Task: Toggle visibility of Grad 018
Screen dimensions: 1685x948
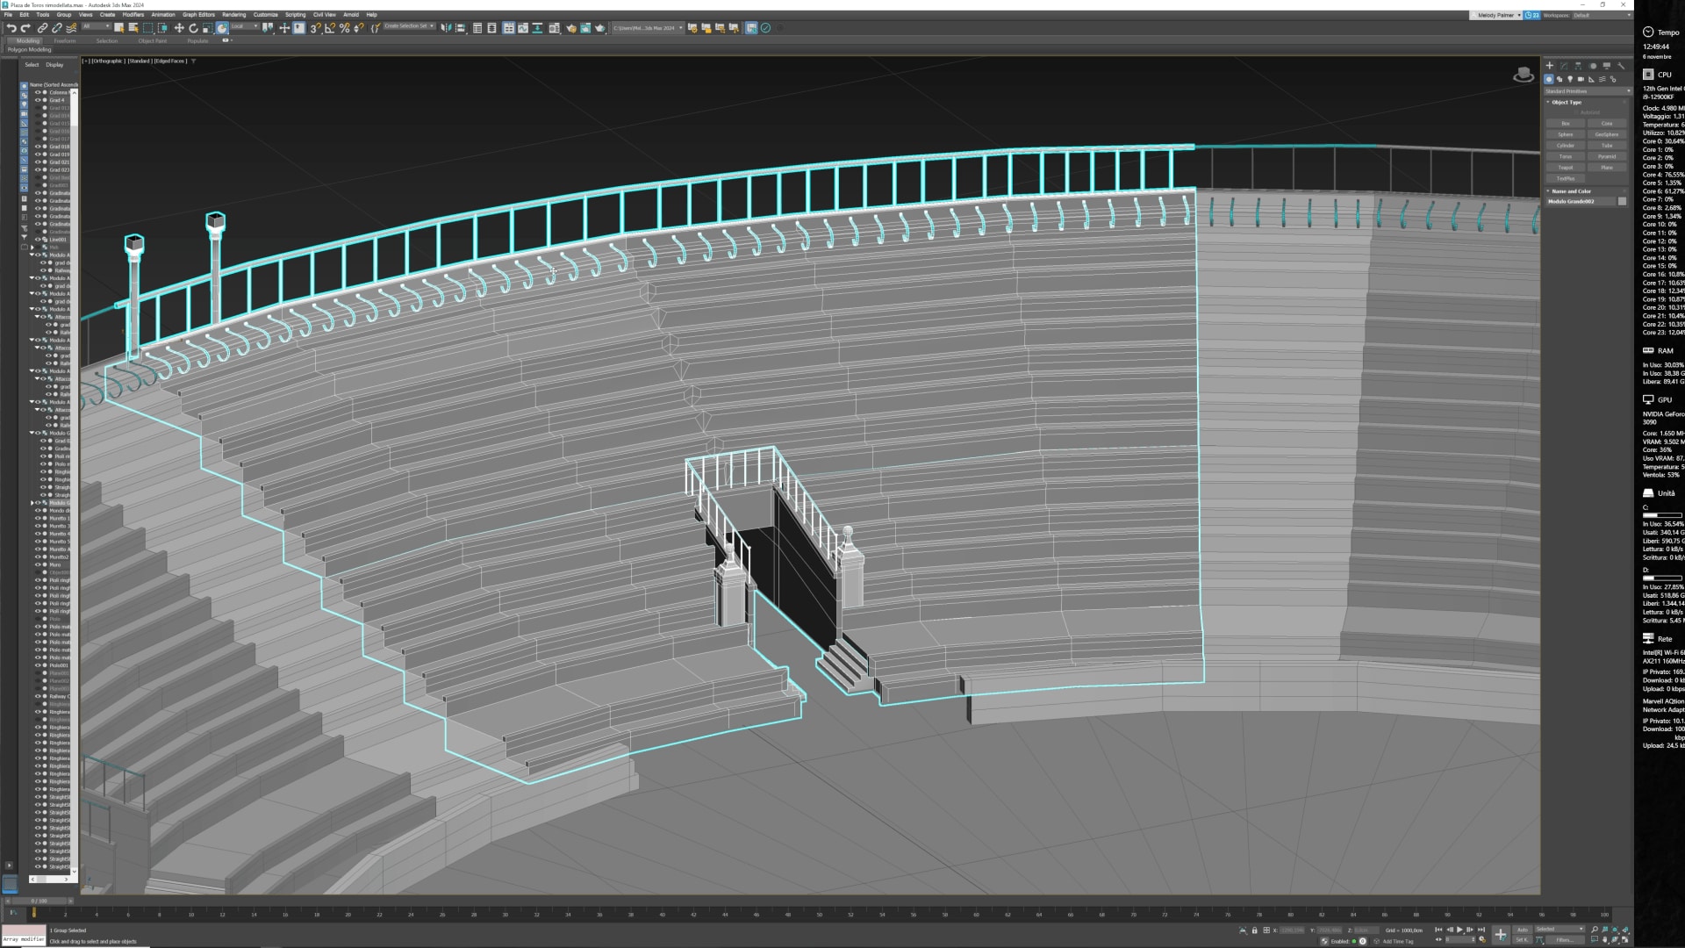Action: click(x=38, y=147)
